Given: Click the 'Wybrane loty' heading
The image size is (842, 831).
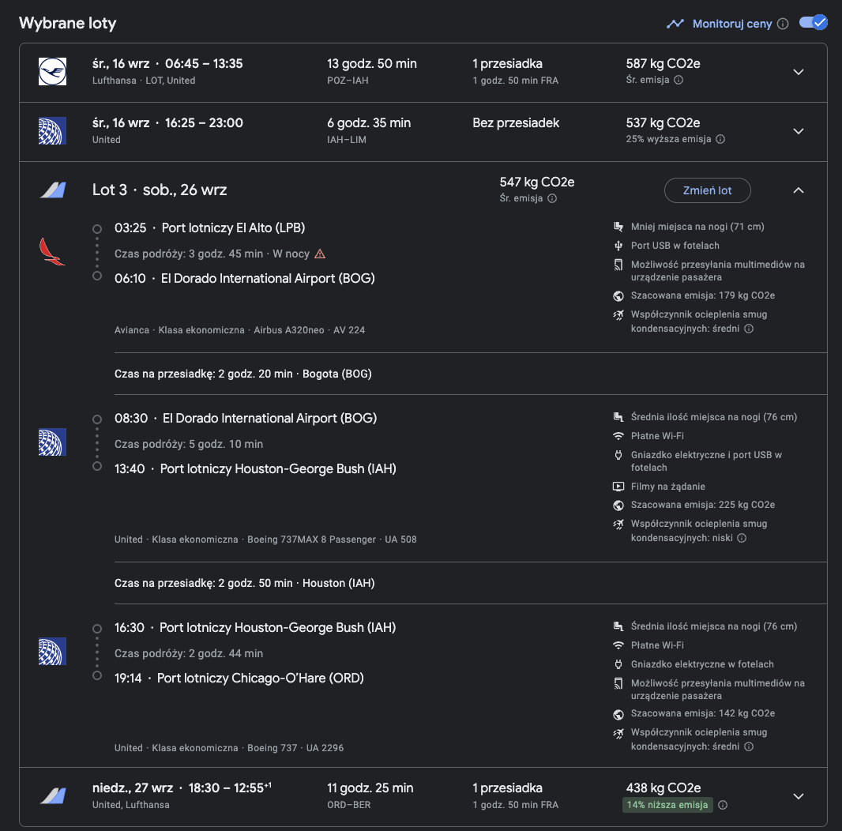Looking at the screenshot, I should 68,23.
